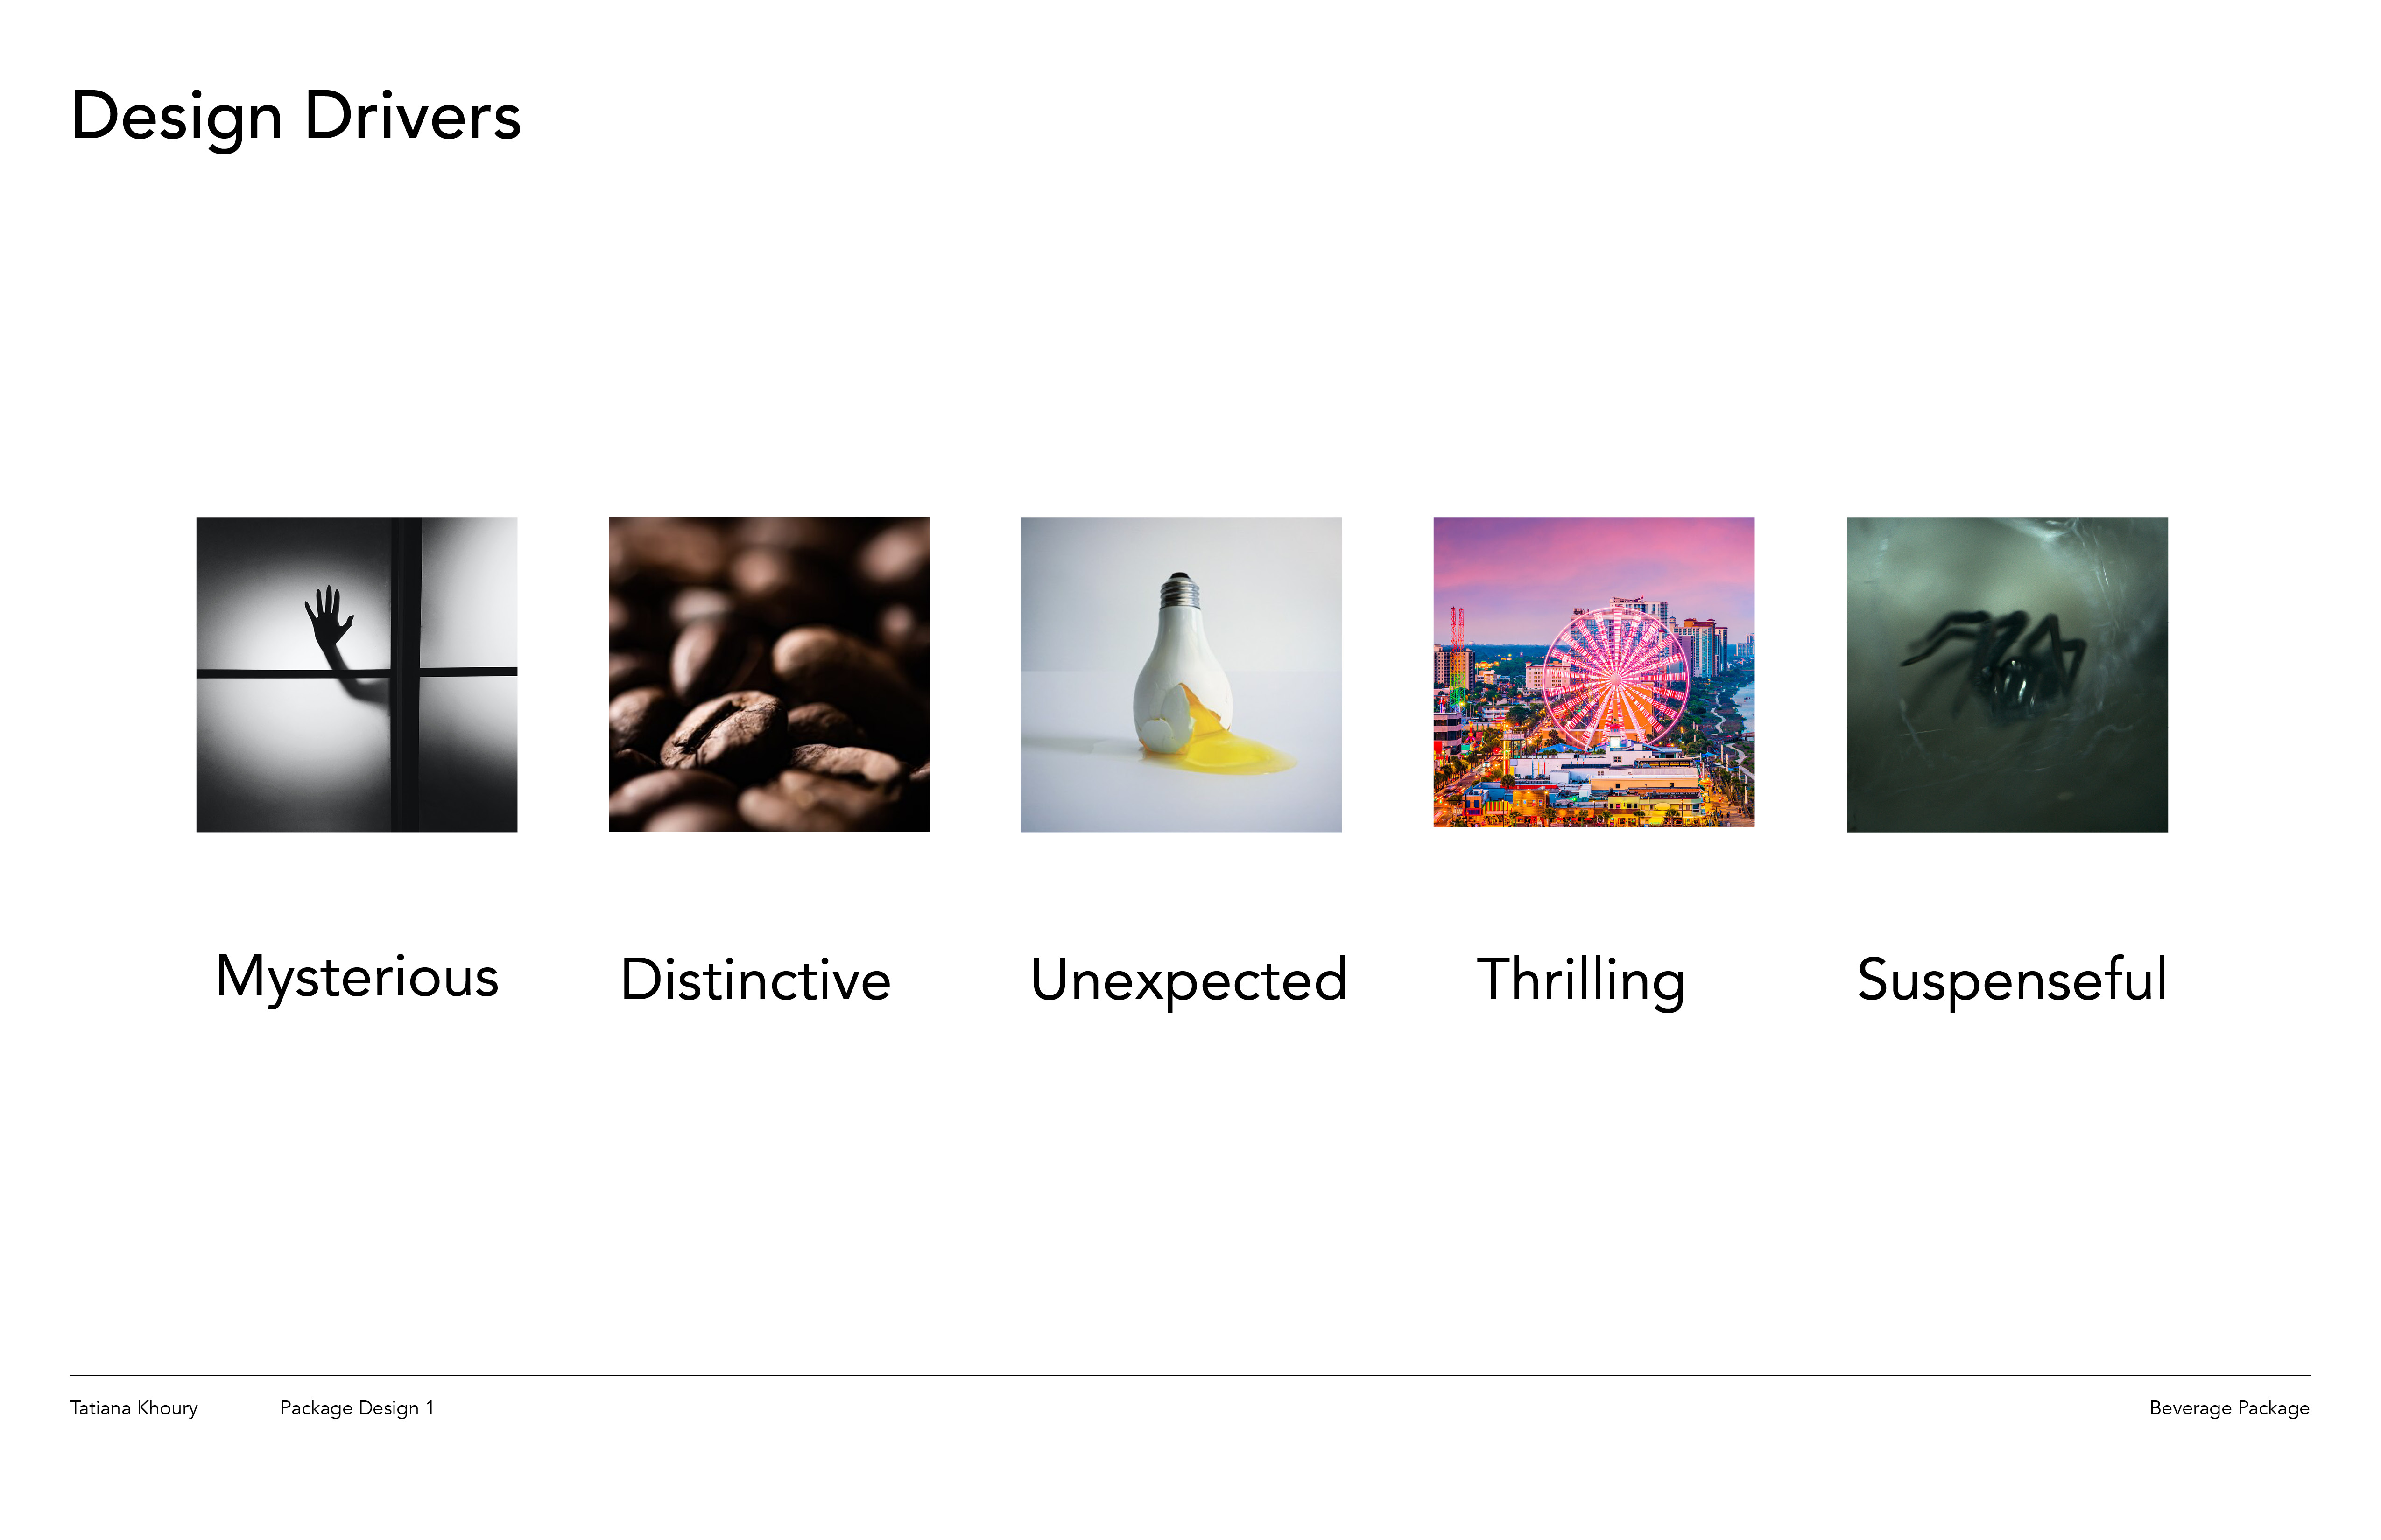The width and height of the screenshot is (2381, 1540).
Task: Click the "Thrilling" label text
Action: tap(1581, 980)
